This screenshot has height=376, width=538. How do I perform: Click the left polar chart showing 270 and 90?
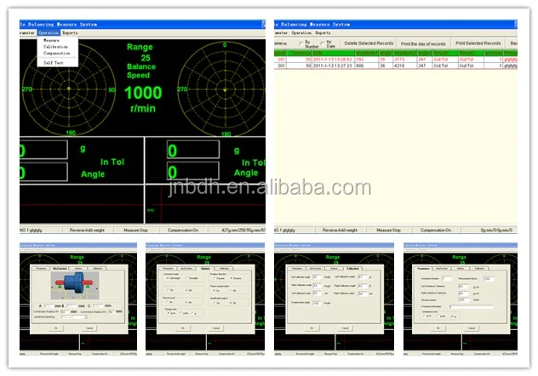point(69,88)
